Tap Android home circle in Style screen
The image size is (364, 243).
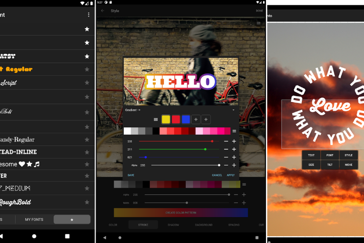tap(120, 238)
